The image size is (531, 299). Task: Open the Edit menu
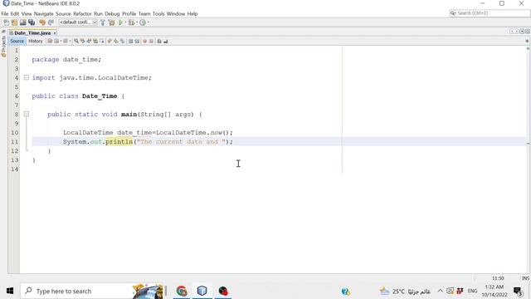(15, 14)
